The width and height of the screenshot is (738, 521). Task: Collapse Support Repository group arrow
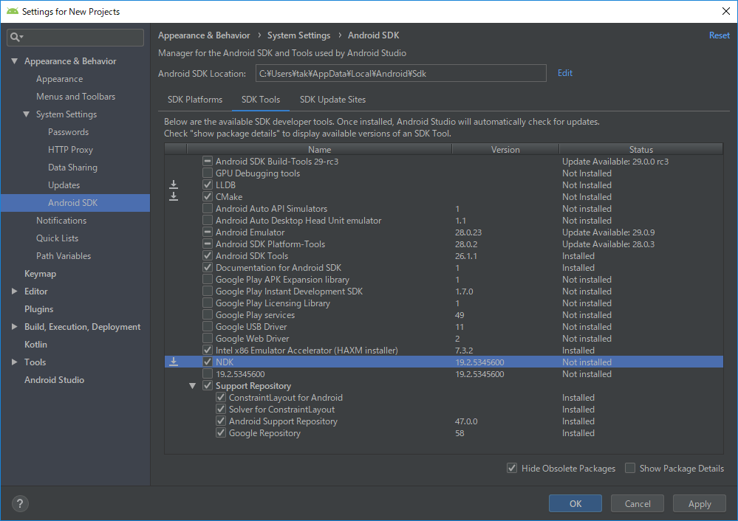click(x=193, y=385)
